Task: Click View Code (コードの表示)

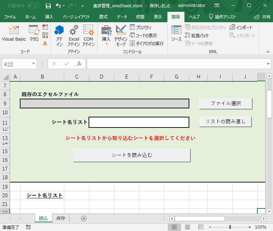Action: click(x=143, y=35)
